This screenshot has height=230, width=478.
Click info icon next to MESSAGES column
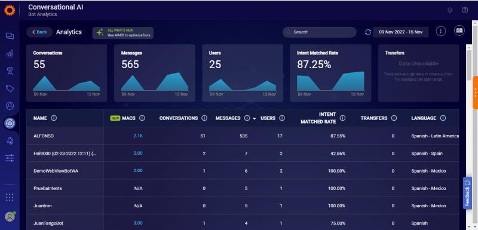pyautogui.click(x=247, y=118)
